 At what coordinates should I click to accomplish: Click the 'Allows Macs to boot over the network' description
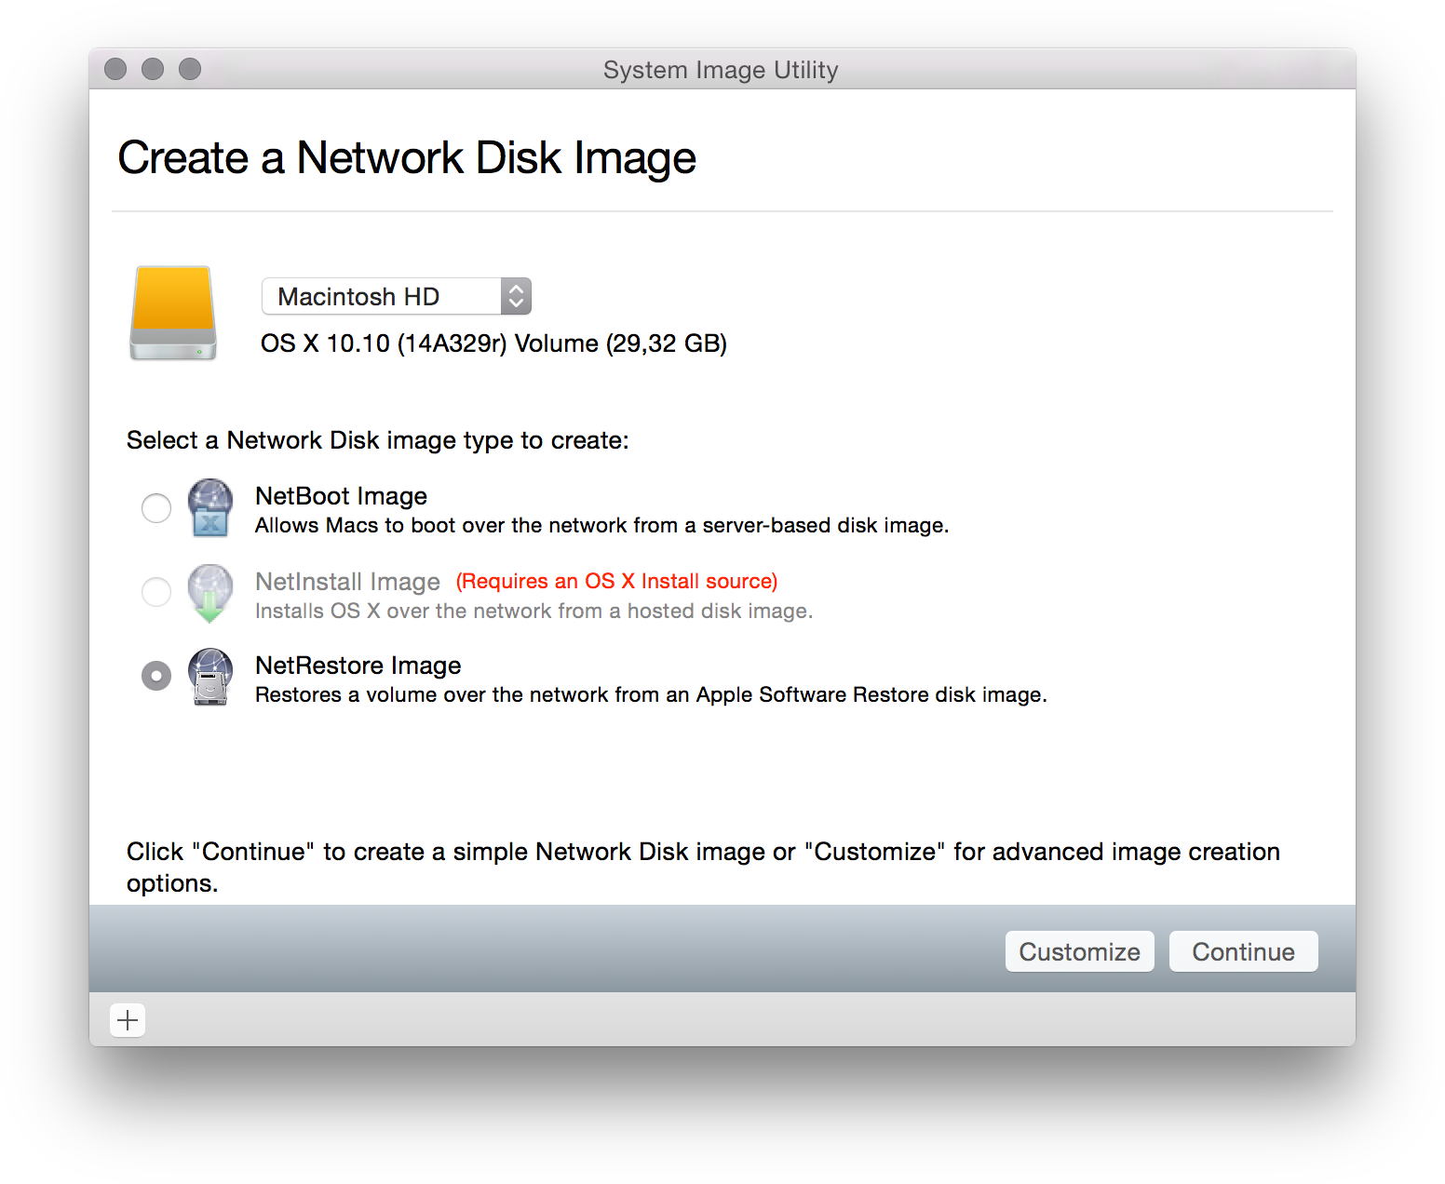click(x=601, y=526)
